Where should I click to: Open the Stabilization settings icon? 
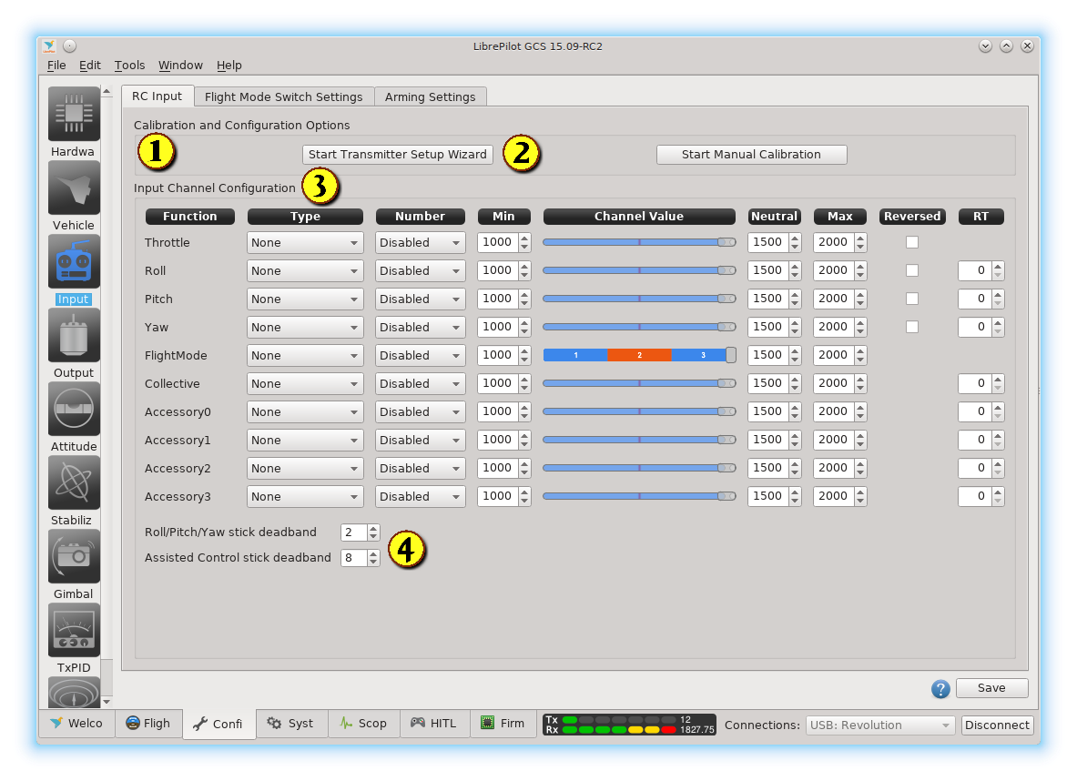click(74, 482)
